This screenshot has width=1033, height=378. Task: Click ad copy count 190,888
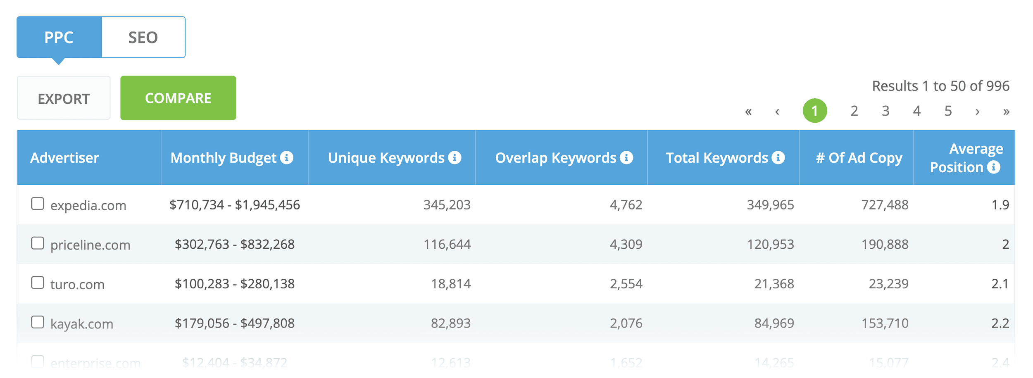pyautogui.click(x=885, y=244)
